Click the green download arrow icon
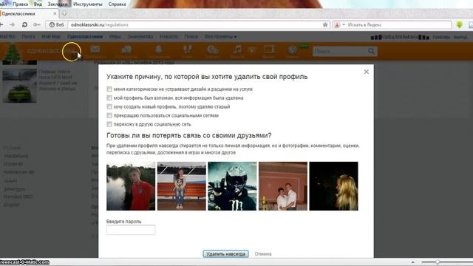This screenshot has height=266, width=473. tap(460, 24)
